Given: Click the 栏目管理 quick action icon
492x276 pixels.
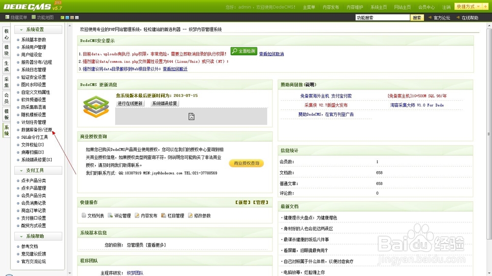Looking at the screenshot, I should [163, 215].
